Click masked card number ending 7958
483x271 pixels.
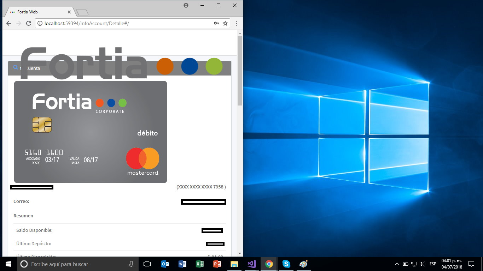(x=201, y=187)
